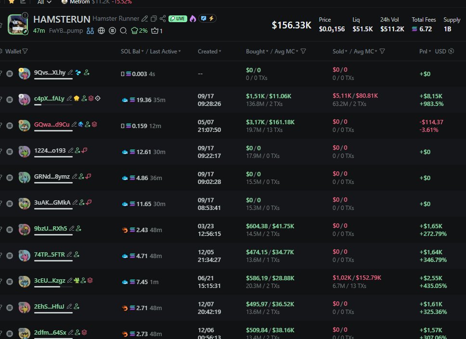Toggle the round Solana button on row 1224...o193
This screenshot has height=339, width=466.
coord(10,152)
